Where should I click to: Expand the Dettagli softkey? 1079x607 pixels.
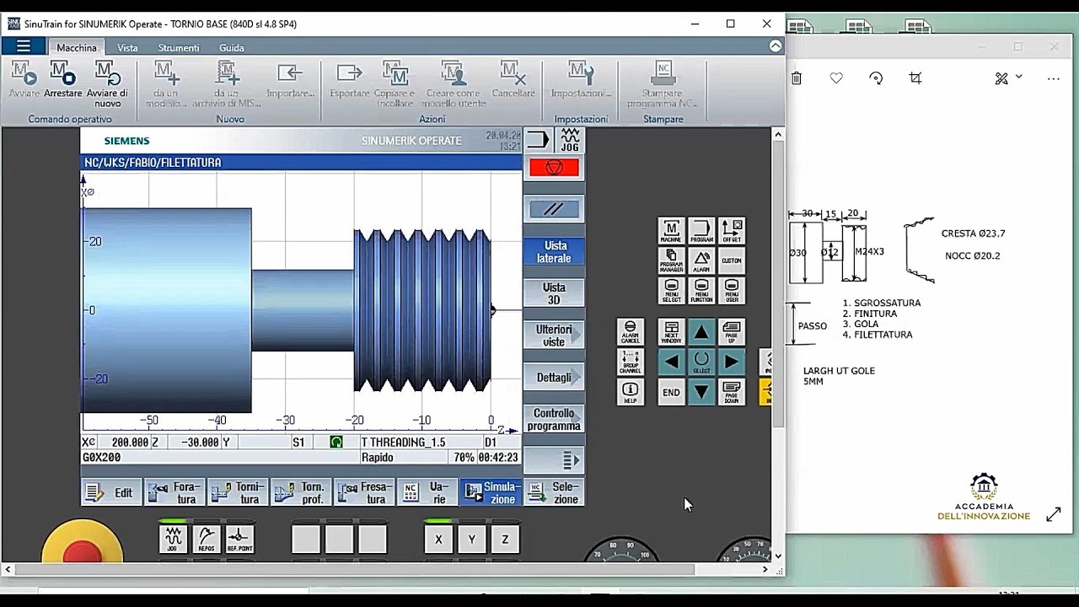553,377
